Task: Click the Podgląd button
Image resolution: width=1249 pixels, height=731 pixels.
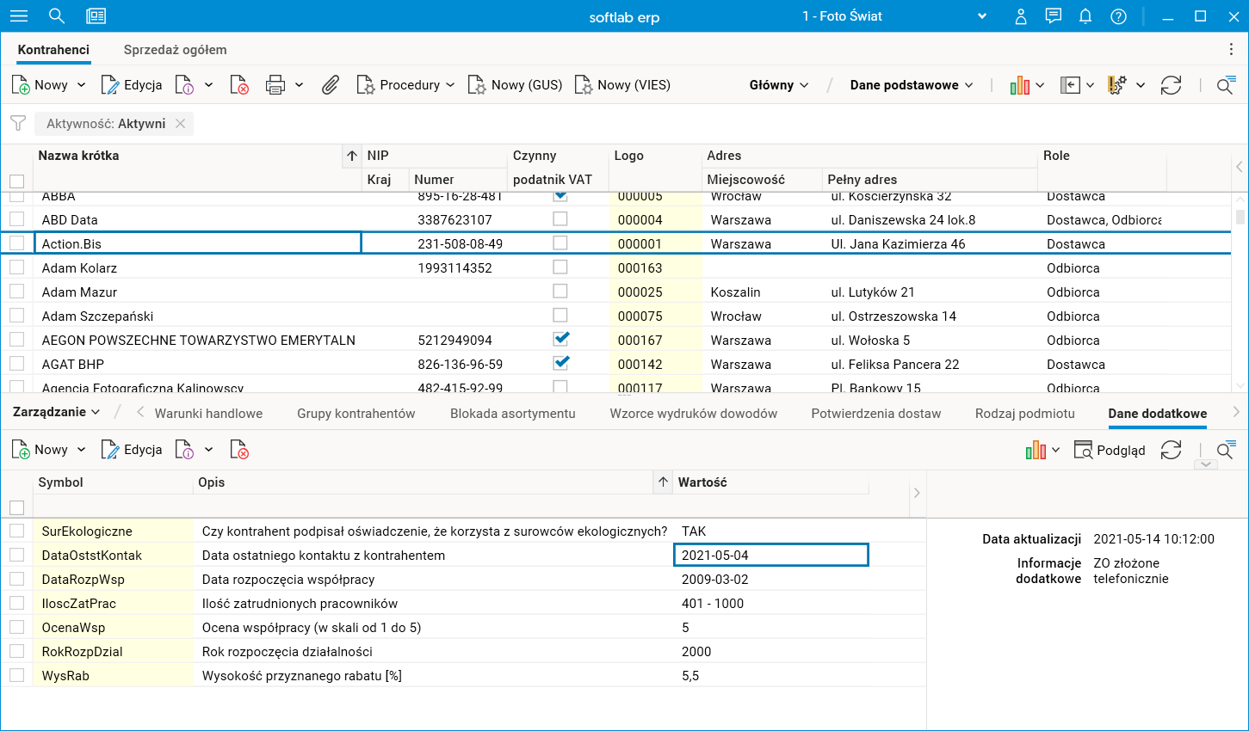Action: (1110, 450)
